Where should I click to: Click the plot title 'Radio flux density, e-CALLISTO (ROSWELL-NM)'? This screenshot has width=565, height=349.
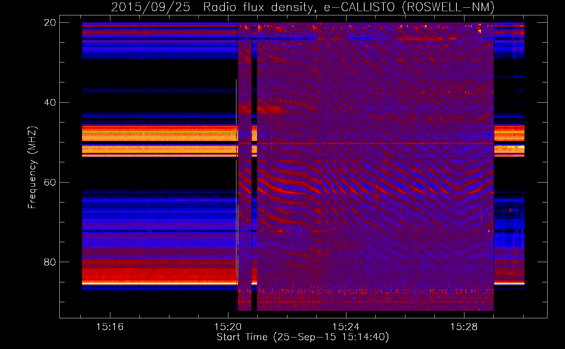pos(349,7)
